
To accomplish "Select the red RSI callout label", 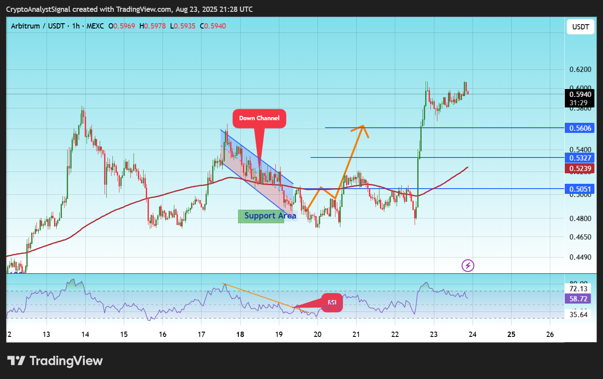I will coord(332,302).
